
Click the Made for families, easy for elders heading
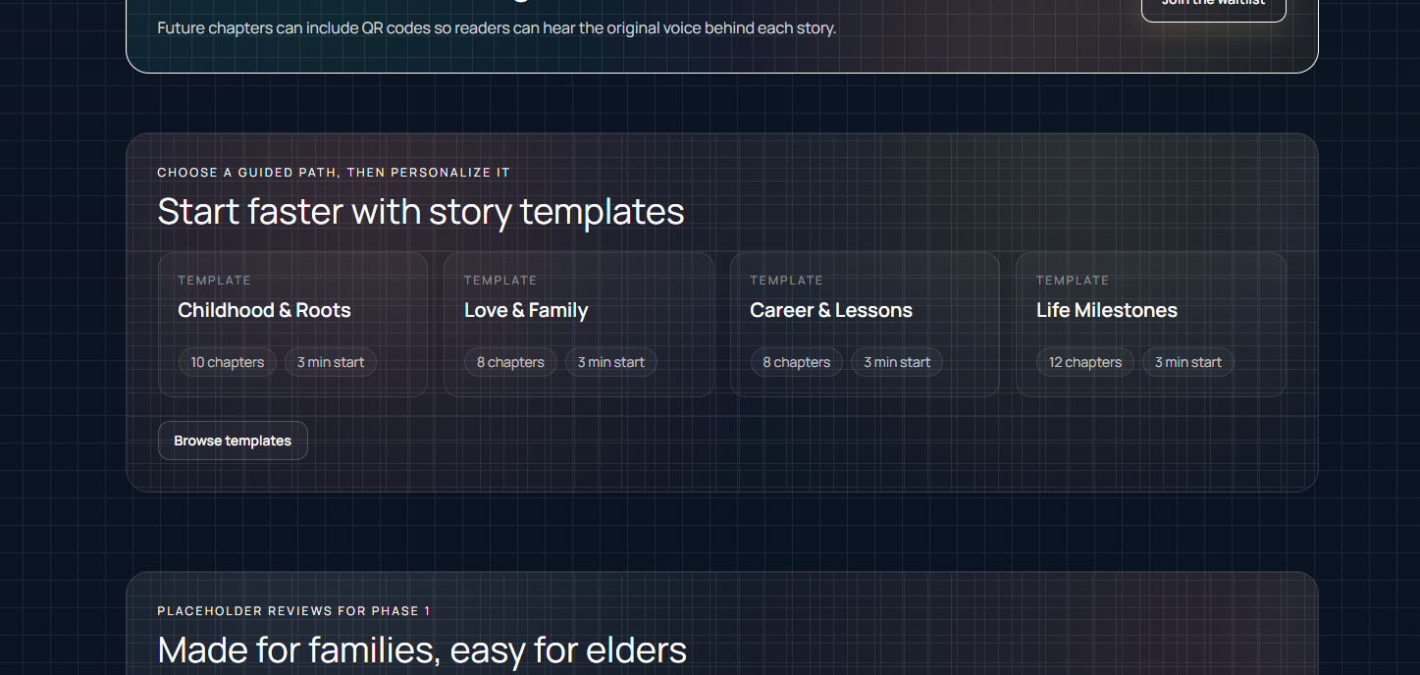422,649
